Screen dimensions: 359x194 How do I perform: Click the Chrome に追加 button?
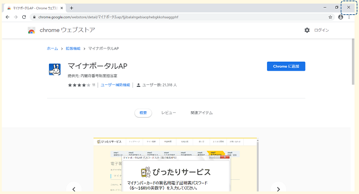pos(286,66)
